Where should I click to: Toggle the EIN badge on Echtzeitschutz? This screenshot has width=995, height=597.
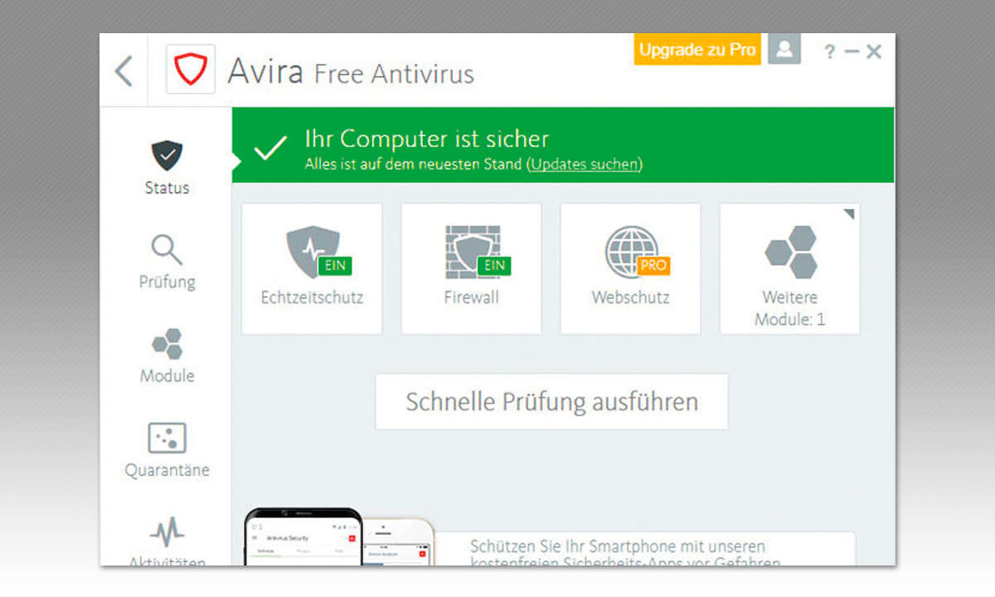click(335, 265)
